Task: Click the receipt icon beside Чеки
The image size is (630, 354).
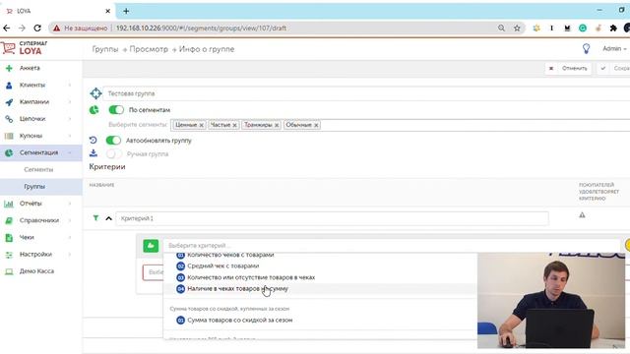Action: click(x=9, y=237)
